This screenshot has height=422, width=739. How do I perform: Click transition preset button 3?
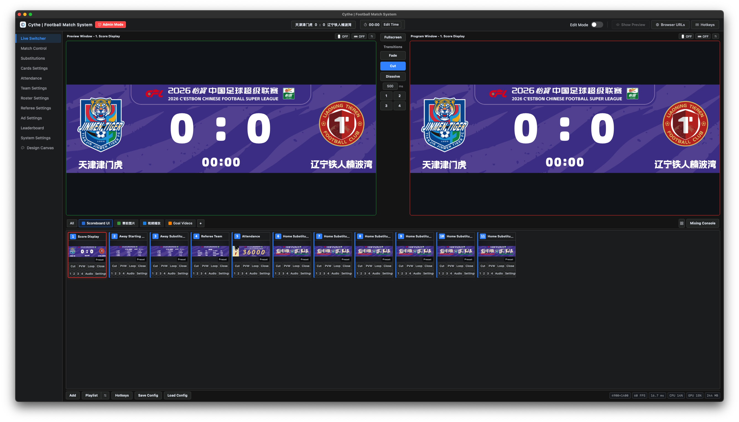point(386,106)
